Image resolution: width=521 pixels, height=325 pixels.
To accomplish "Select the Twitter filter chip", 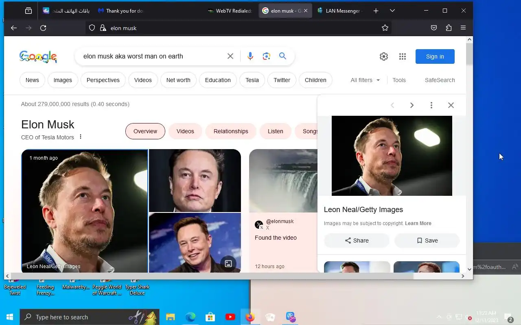I will coord(282,80).
